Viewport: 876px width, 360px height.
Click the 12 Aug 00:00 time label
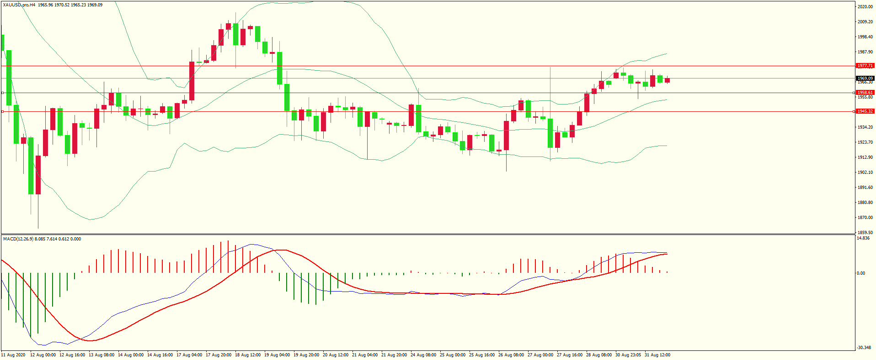[43, 355]
